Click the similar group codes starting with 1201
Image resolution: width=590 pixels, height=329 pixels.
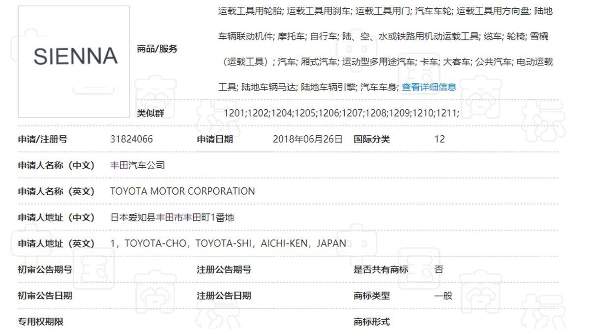[x=341, y=113]
